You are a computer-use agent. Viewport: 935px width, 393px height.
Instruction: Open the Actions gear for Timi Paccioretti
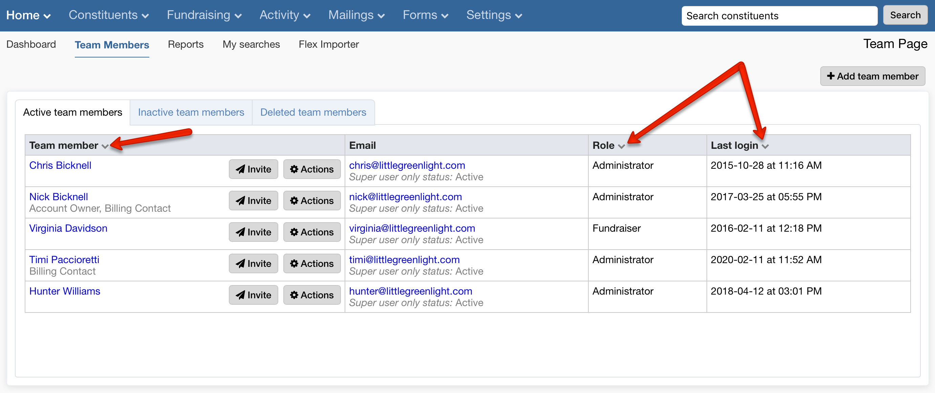pyautogui.click(x=295, y=263)
